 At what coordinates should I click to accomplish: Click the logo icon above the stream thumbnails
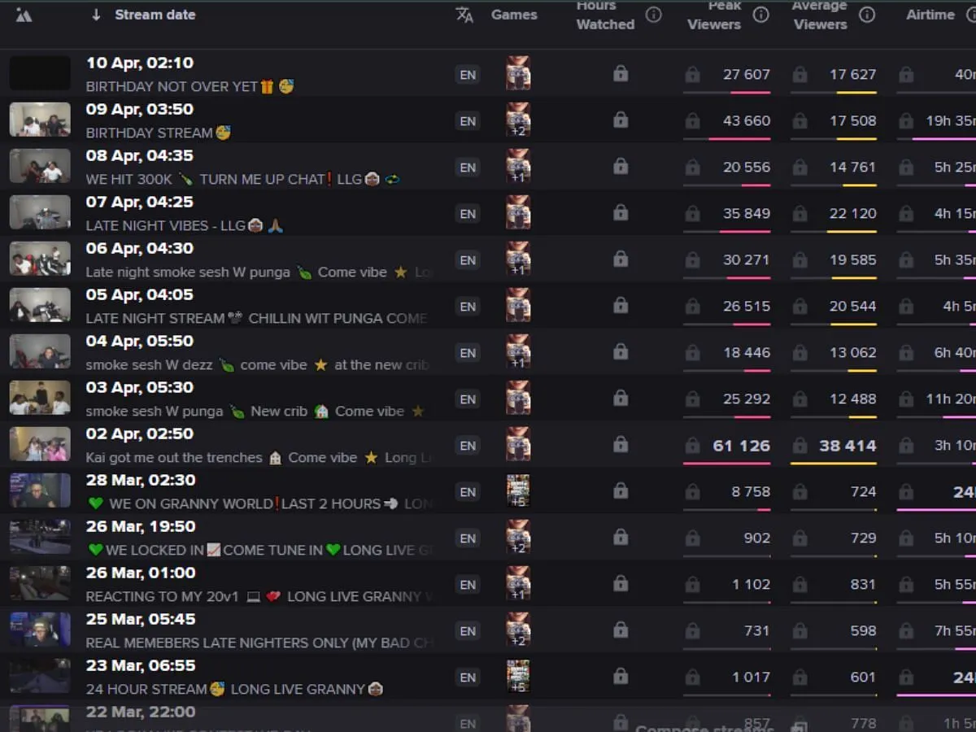(24, 15)
